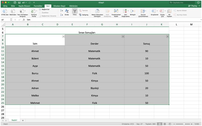This screenshot has width=202, height=126.
Task: Click the Paylaş share button
Action: coord(193,6)
